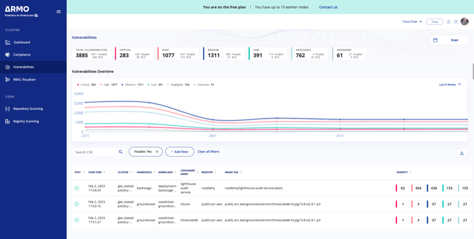Go to Registry Scanning page

click(26, 121)
